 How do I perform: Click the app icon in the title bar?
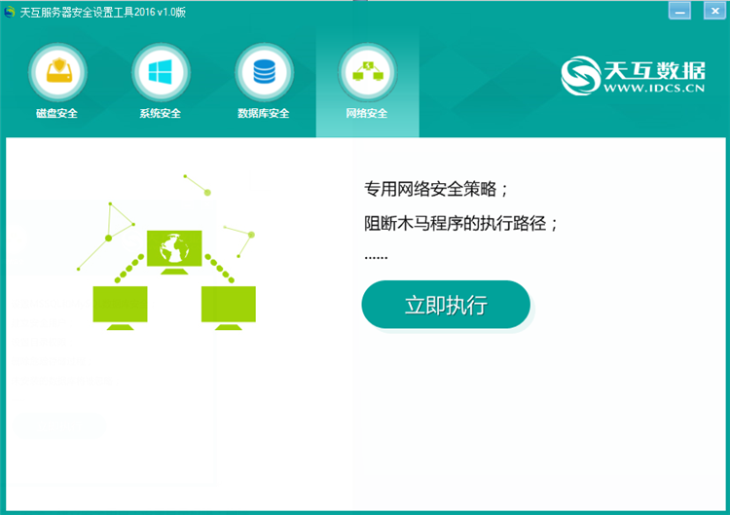click(x=10, y=12)
